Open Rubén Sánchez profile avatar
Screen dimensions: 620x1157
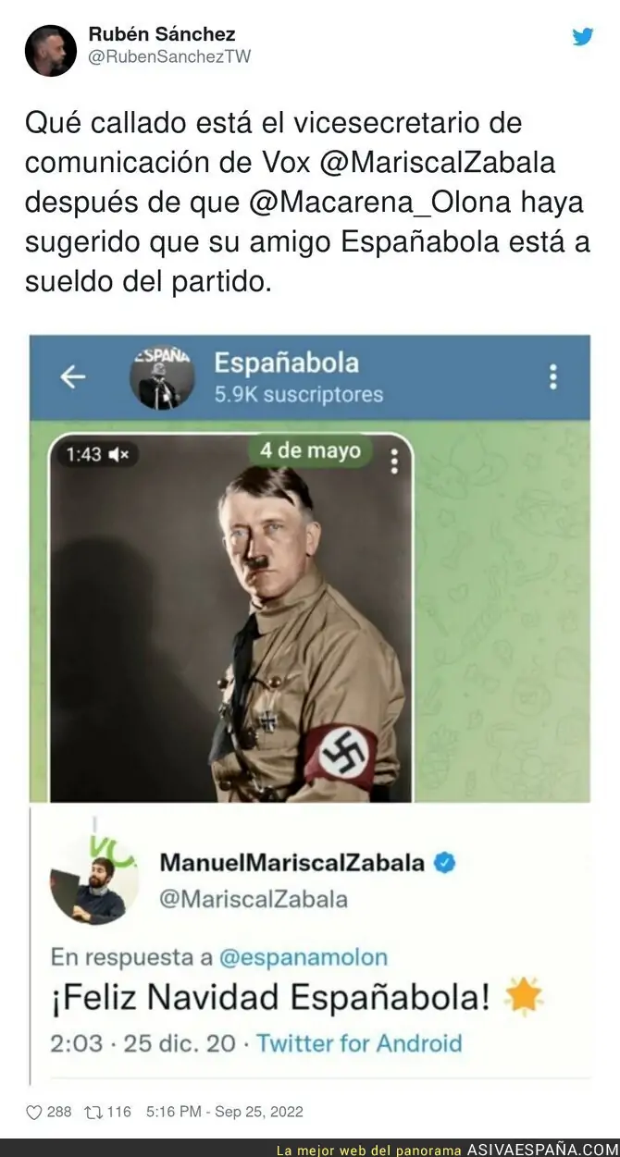point(50,50)
